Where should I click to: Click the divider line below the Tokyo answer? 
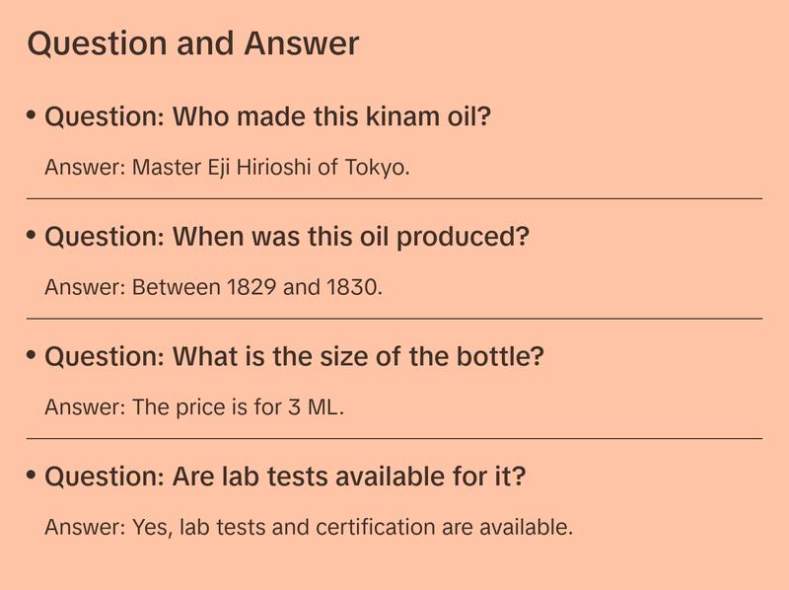pyautogui.click(x=394, y=198)
